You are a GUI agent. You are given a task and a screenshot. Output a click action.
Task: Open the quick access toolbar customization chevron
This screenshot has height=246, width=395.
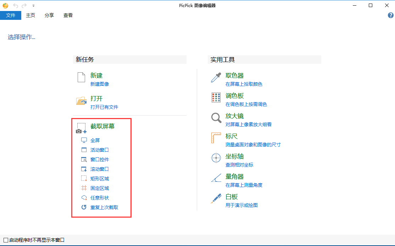[34, 6]
